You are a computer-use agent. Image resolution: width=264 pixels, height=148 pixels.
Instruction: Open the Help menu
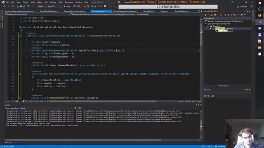[x=86, y=2]
